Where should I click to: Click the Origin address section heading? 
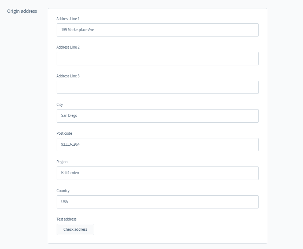coord(22,11)
